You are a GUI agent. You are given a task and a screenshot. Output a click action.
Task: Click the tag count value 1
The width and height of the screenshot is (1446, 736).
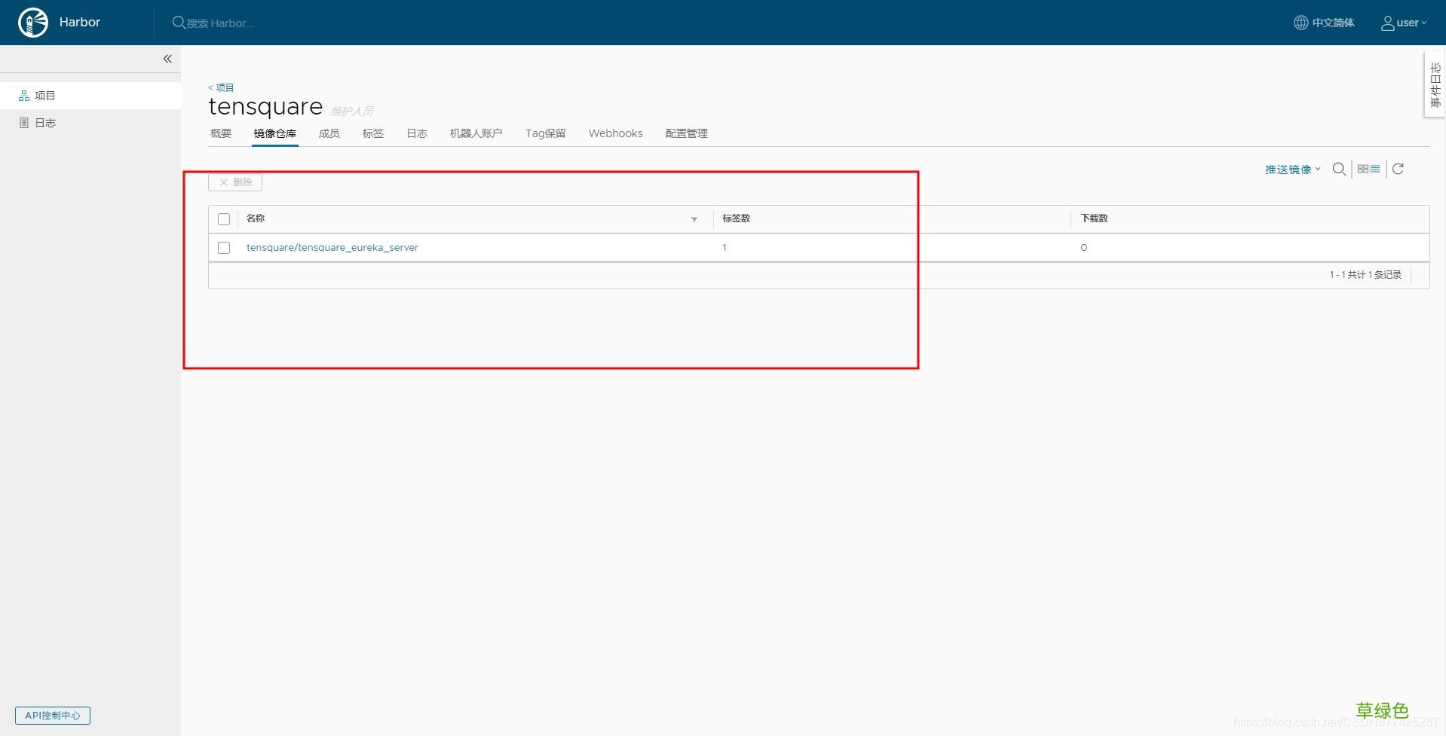tap(725, 247)
